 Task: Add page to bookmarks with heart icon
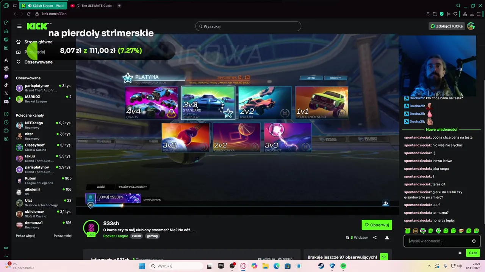(455, 14)
